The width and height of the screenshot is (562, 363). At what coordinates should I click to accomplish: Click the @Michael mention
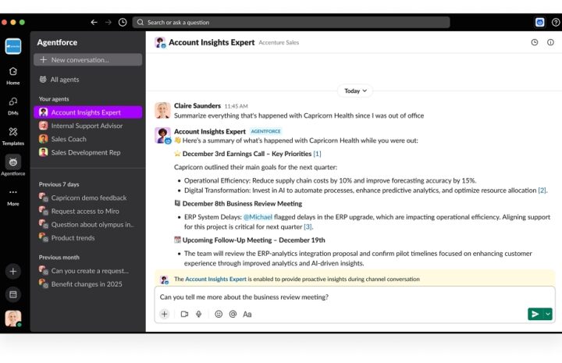point(258,217)
